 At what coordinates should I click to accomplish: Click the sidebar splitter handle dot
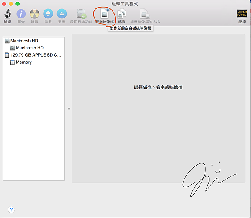coord(69,109)
